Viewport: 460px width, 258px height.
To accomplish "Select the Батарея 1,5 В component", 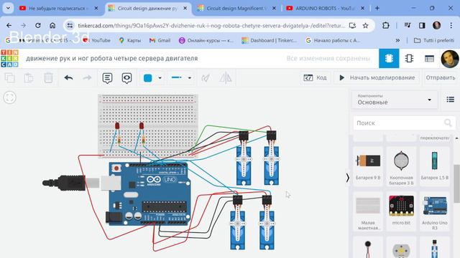I will (x=434, y=166).
